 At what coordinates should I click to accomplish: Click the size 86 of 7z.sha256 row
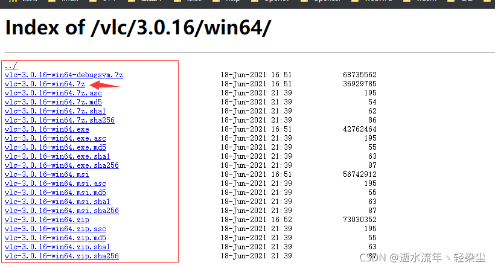(x=372, y=120)
